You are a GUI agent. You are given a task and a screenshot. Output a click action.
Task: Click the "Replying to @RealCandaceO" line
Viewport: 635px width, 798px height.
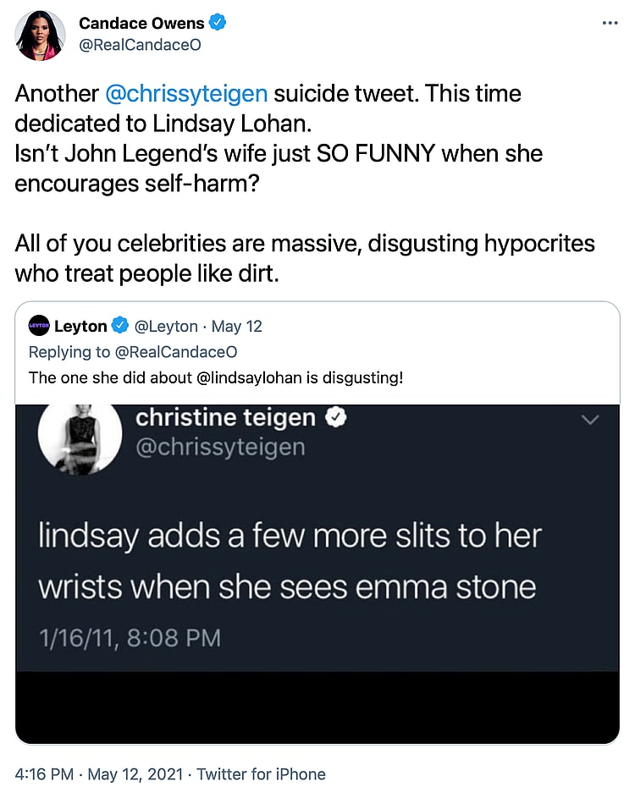[x=133, y=351]
